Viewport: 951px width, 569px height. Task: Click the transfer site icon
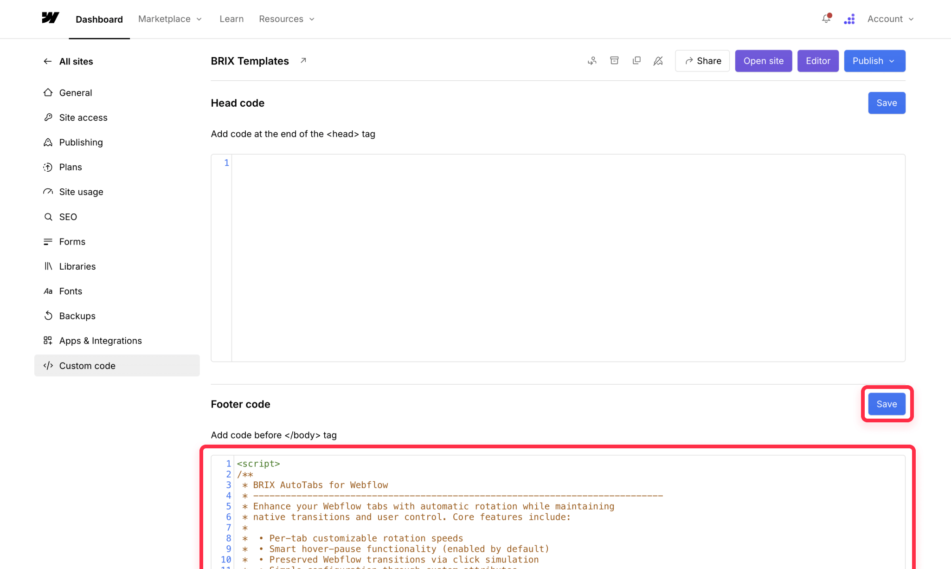592,61
